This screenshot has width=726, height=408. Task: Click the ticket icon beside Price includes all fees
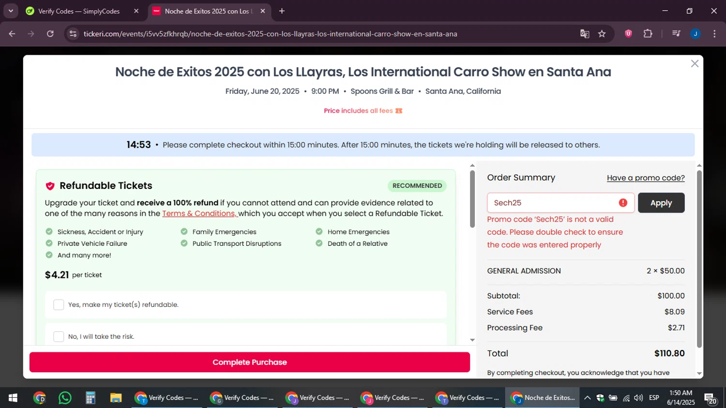pos(399,111)
